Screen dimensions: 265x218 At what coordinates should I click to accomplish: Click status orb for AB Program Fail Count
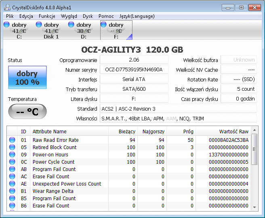12,169
